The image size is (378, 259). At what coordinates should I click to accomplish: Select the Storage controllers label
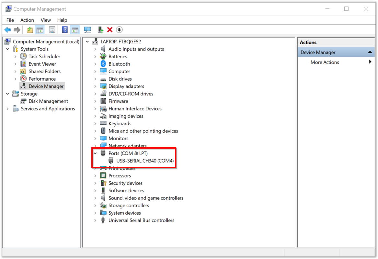(129, 206)
